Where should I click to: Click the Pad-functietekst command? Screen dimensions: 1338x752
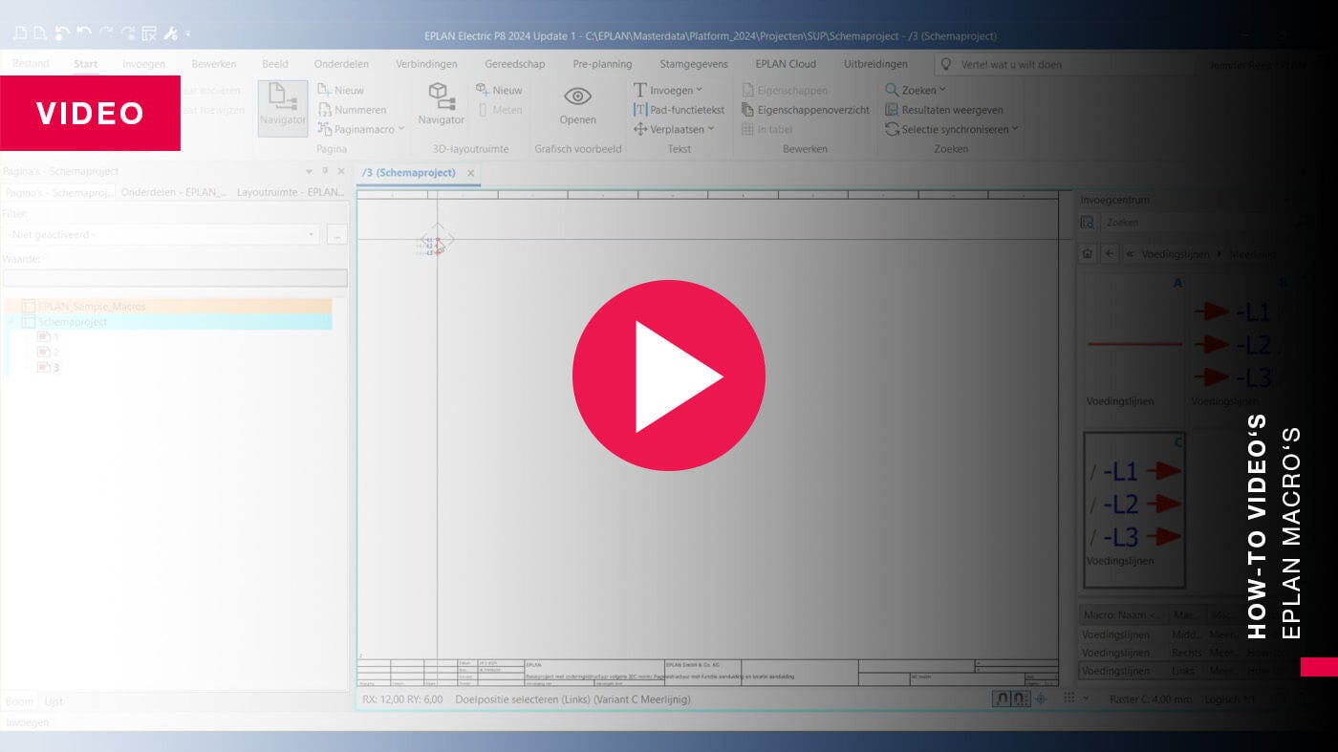679,110
